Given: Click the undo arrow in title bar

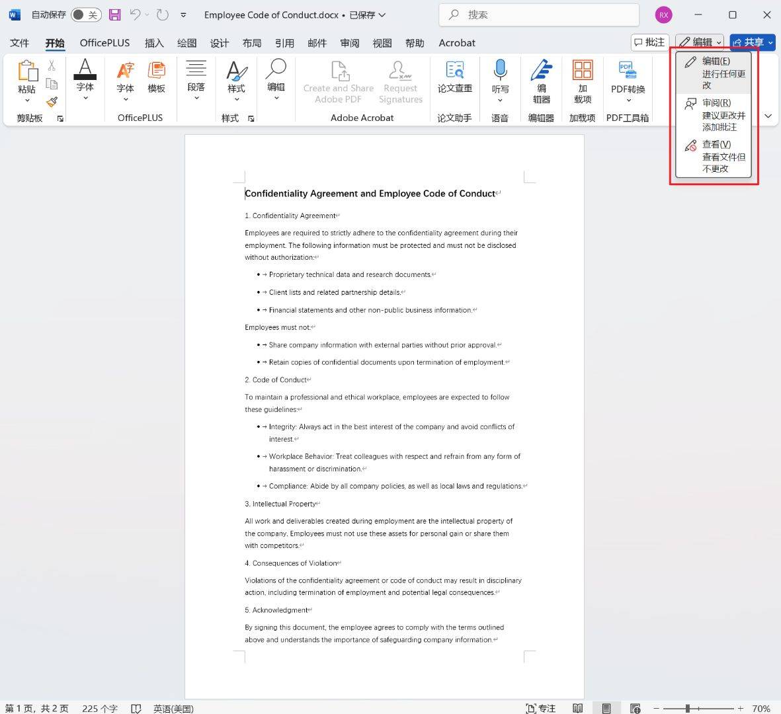Looking at the screenshot, I should [x=135, y=15].
